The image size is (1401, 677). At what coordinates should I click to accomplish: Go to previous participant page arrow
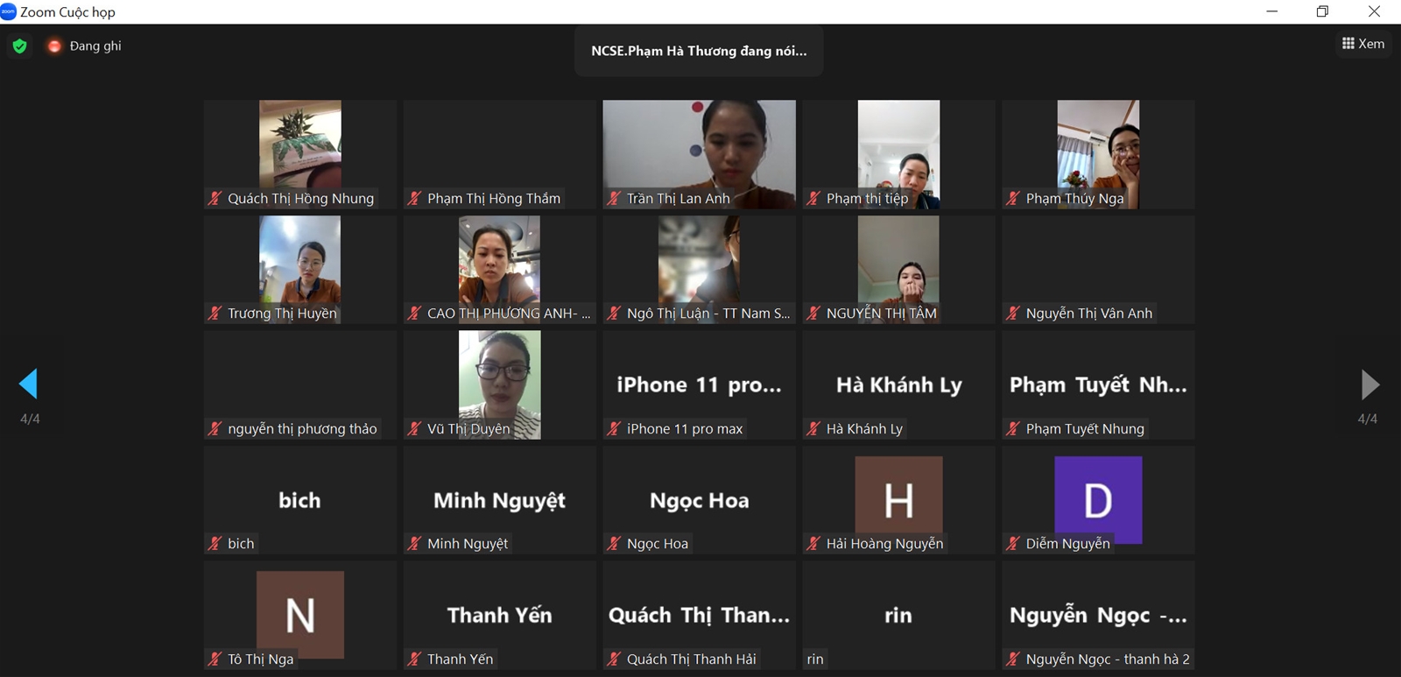coord(28,384)
